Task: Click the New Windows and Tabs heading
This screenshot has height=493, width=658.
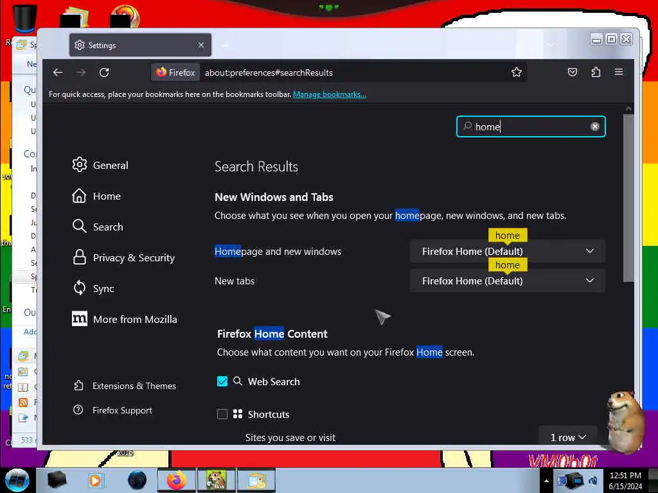Action: tap(274, 198)
